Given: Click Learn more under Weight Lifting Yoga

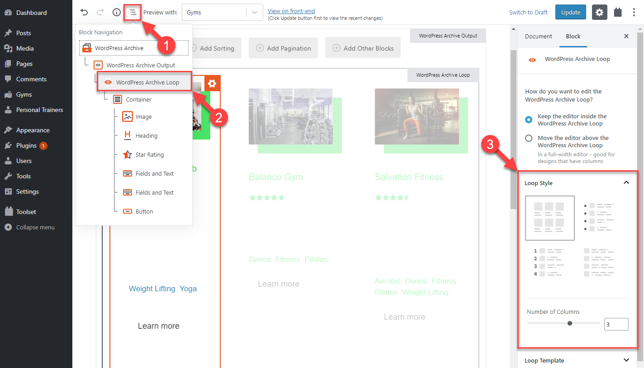Looking at the screenshot, I should (x=159, y=326).
